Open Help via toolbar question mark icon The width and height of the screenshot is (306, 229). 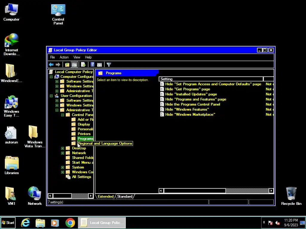[x=93, y=64]
